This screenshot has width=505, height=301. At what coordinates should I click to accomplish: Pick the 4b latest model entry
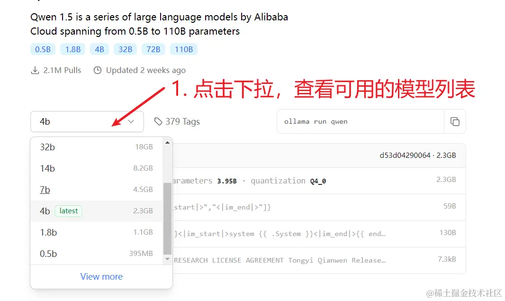click(96, 211)
